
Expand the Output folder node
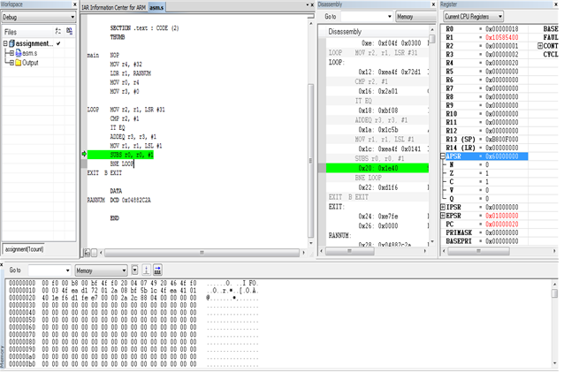coord(11,63)
